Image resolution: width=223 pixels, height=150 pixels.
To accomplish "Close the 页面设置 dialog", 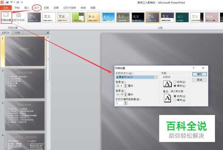I will [203, 68].
